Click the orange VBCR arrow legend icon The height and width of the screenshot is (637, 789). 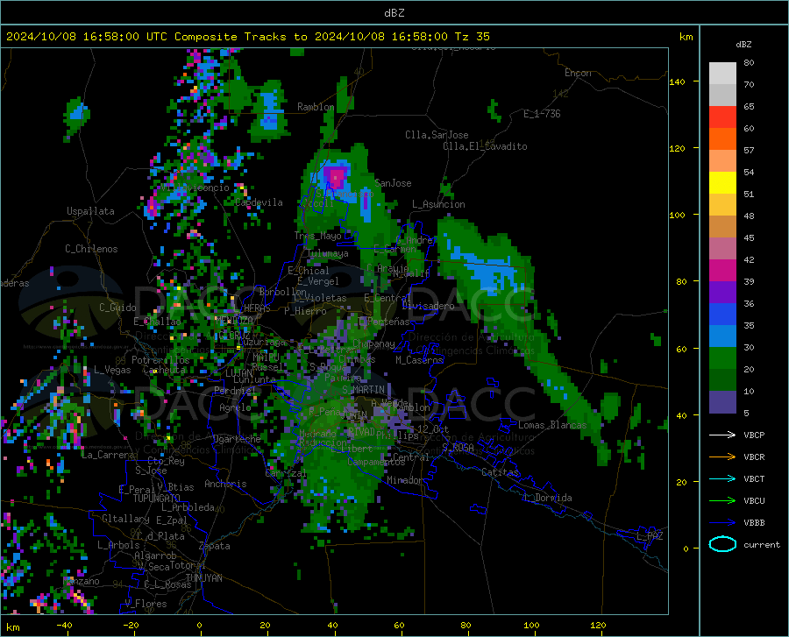pos(722,457)
